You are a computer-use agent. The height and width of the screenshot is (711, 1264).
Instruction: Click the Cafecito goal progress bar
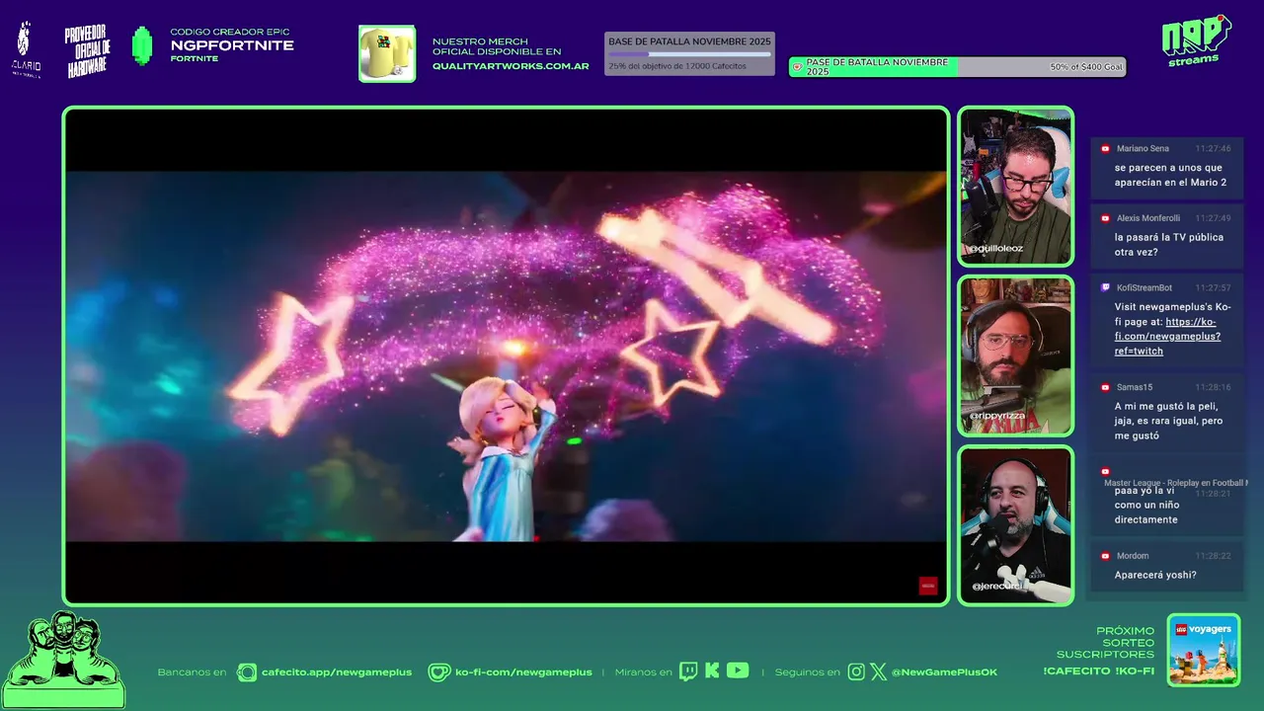(x=689, y=54)
